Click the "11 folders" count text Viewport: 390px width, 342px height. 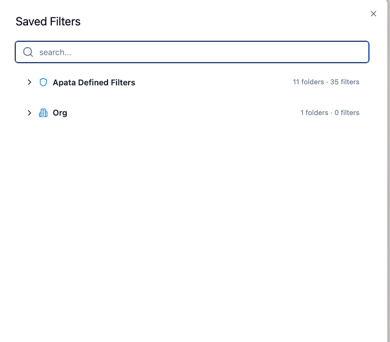tap(308, 82)
